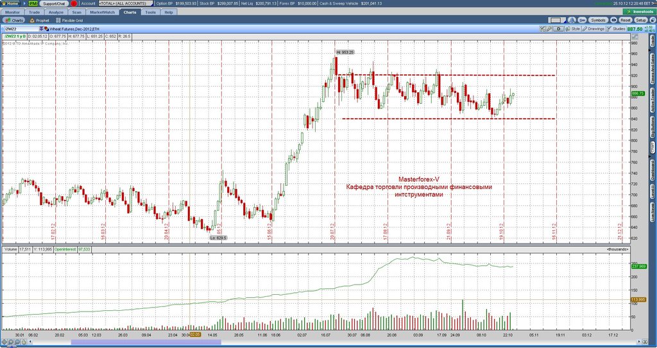This screenshot has height=348, width=657.
Task: Open the Times And Sales side tab
Action: click(x=653, y=69)
